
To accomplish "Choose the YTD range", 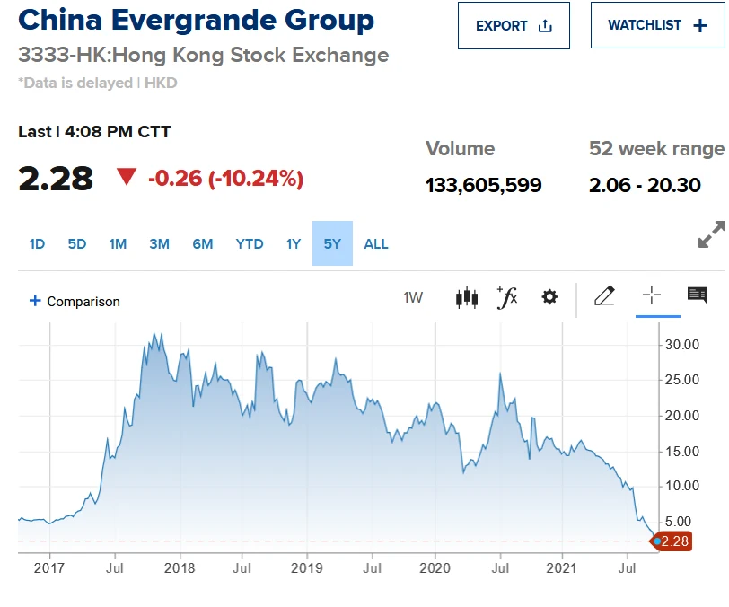I will click(x=250, y=244).
